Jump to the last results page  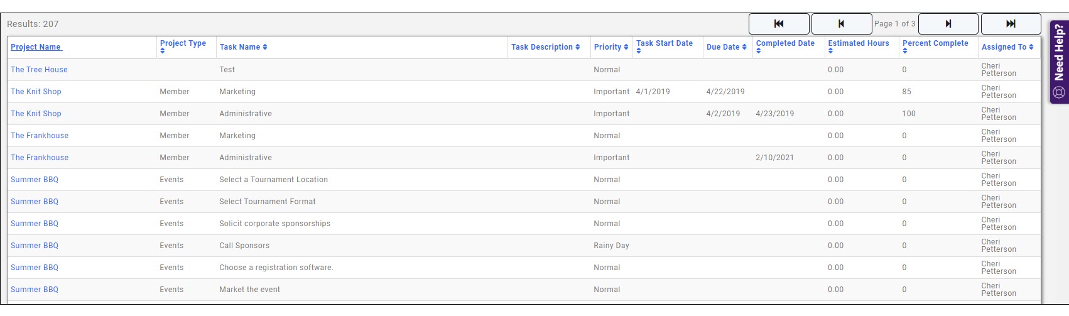[1011, 24]
